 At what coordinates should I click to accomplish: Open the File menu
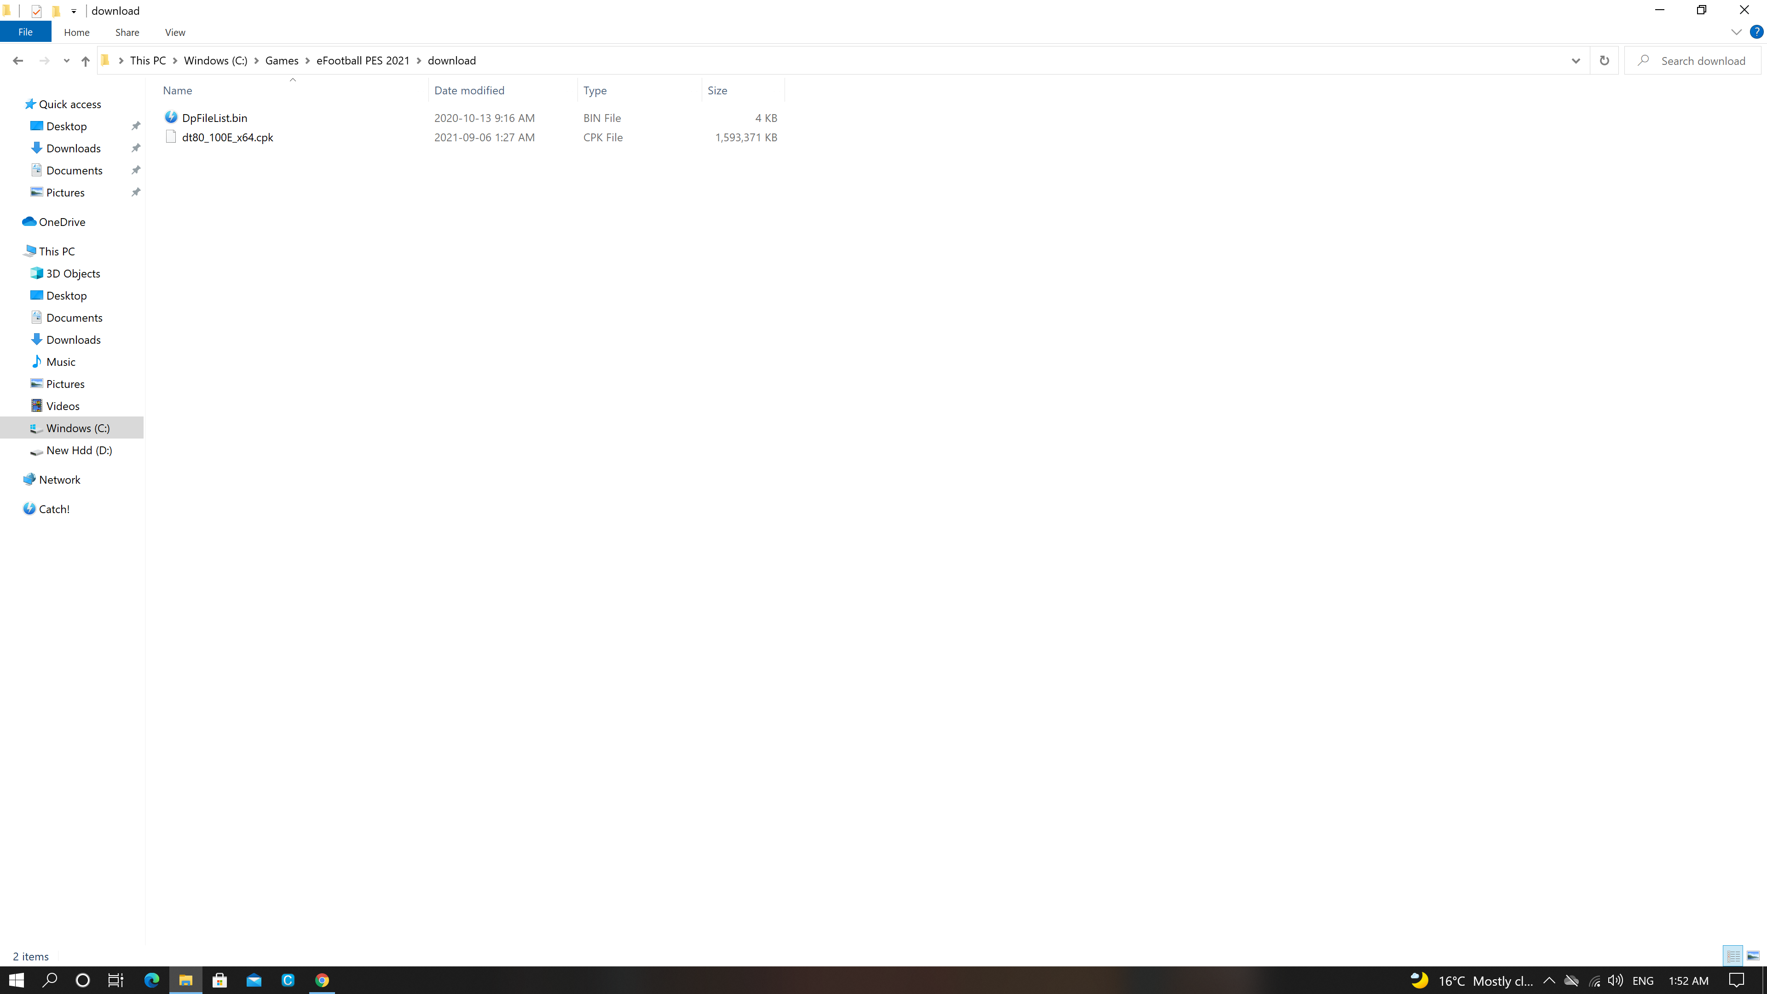coord(25,32)
